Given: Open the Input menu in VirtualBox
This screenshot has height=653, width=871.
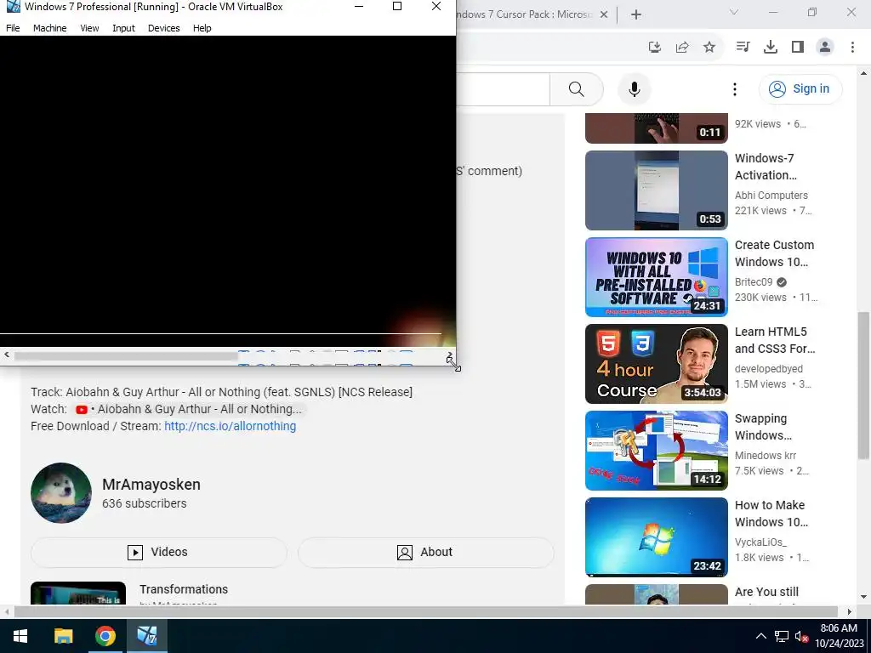Looking at the screenshot, I should click(x=123, y=28).
